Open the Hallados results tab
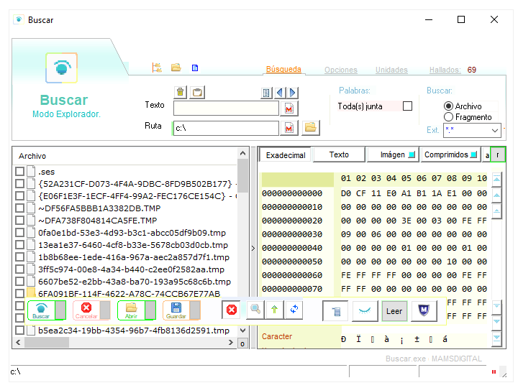Image resolution: width=518 pixels, height=388 pixels. (x=445, y=70)
